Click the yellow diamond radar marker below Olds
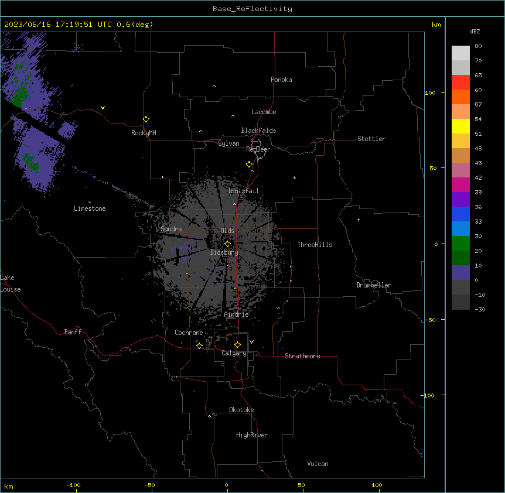 coord(227,244)
